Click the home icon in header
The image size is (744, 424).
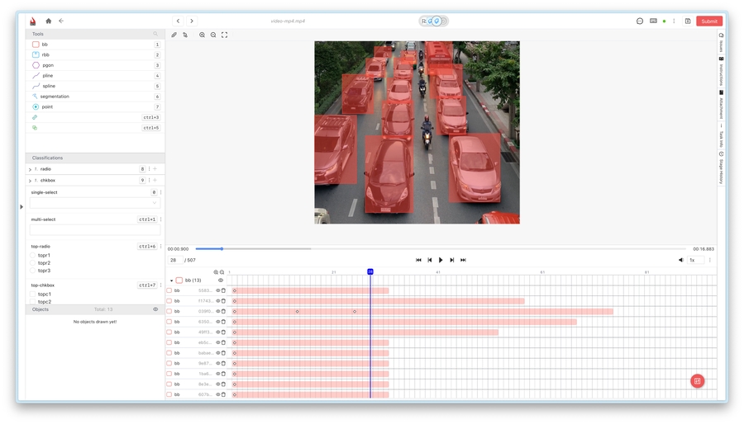click(49, 21)
